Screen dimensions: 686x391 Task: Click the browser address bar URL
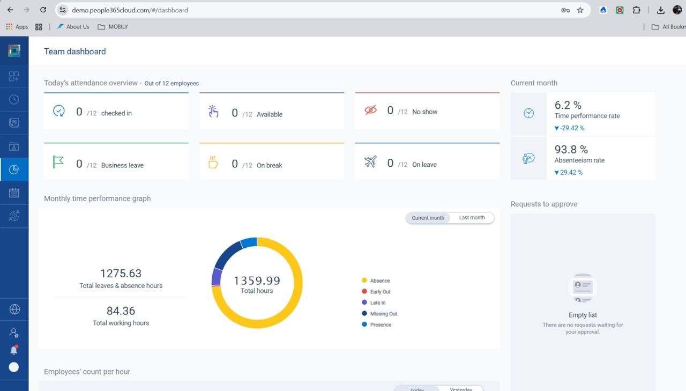130,10
